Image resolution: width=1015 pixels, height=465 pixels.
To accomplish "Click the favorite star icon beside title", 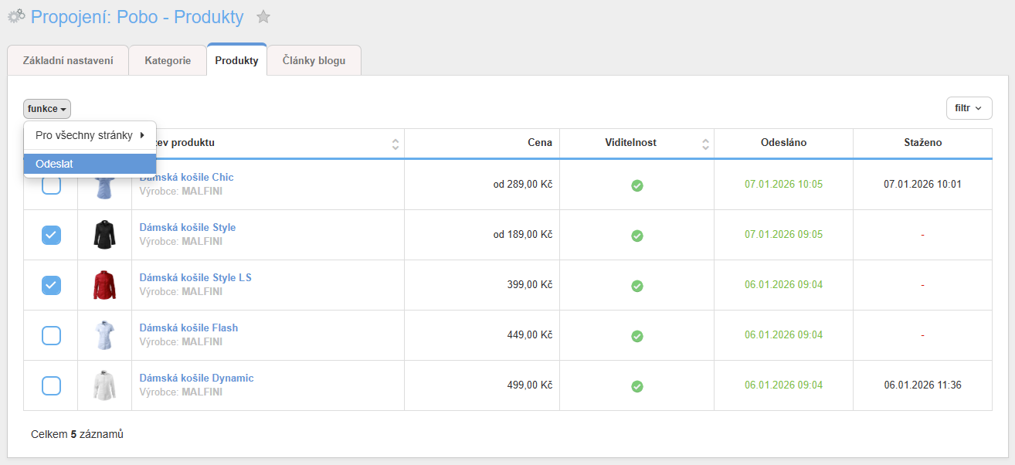I will (x=263, y=16).
